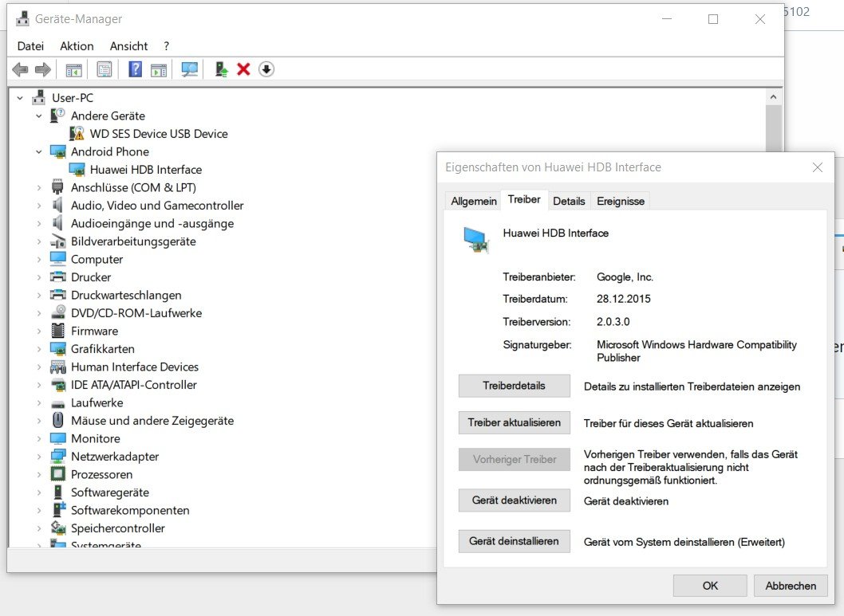Click the black down-arrow toolbar icon
The height and width of the screenshot is (616, 844).
(266, 70)
